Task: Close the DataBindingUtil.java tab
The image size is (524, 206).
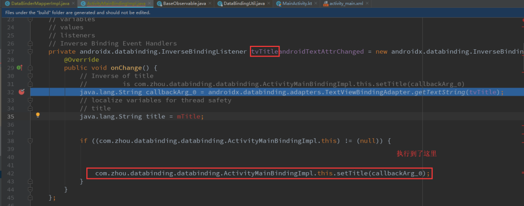Action: point(268,4)
